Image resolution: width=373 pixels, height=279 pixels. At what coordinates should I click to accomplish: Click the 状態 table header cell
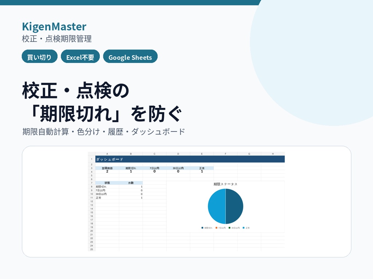[x=107, y=183]
